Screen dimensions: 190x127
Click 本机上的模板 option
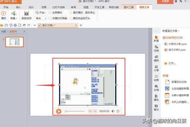pos(177,102)
